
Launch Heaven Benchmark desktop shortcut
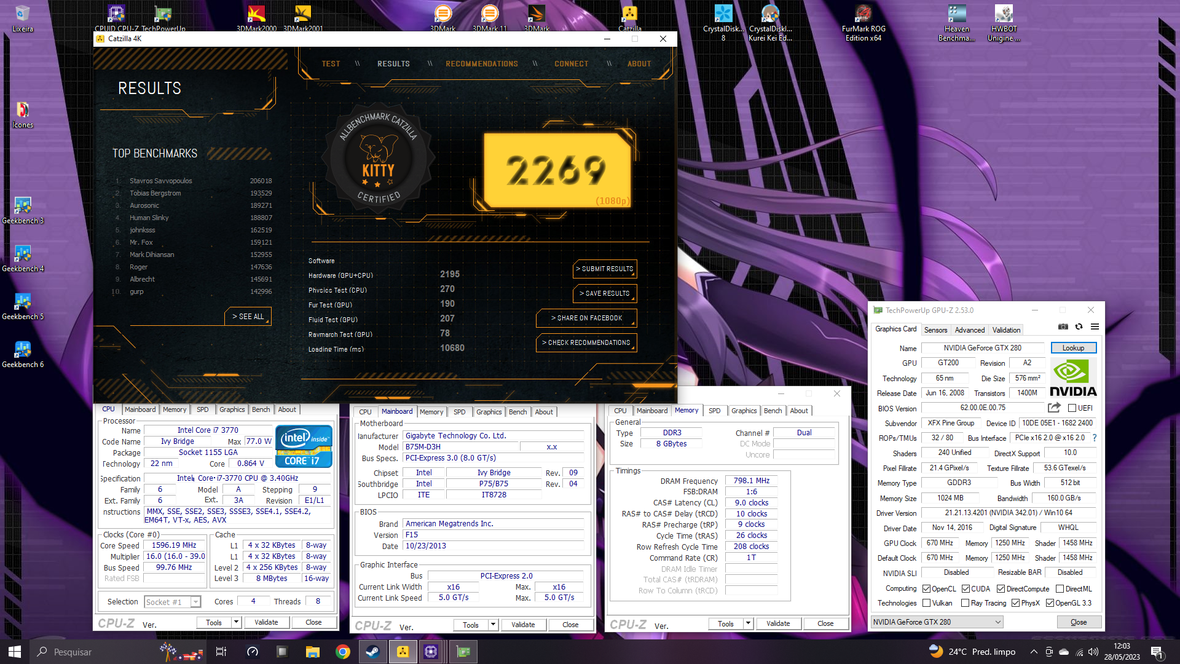(x=957, y=23)
